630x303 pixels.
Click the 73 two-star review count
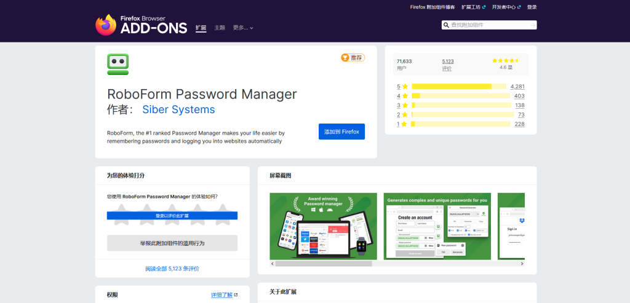coord(521,115)
